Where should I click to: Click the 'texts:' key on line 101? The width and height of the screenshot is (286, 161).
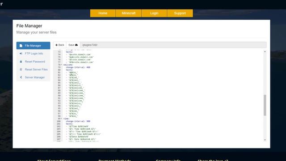coord(70,124)
